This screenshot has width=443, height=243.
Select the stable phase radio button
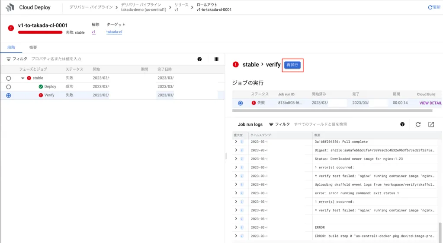click(9, 78)
